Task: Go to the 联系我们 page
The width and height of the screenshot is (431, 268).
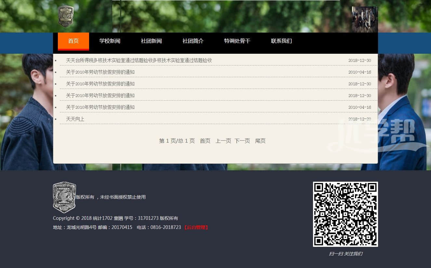Action: (x=281, y=41)
